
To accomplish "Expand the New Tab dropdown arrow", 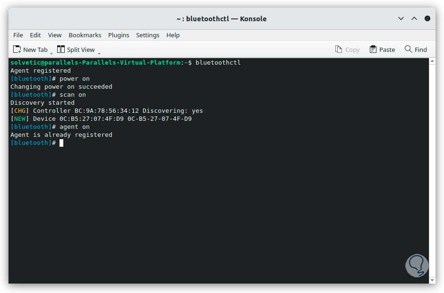I will (x=51, y=52).
